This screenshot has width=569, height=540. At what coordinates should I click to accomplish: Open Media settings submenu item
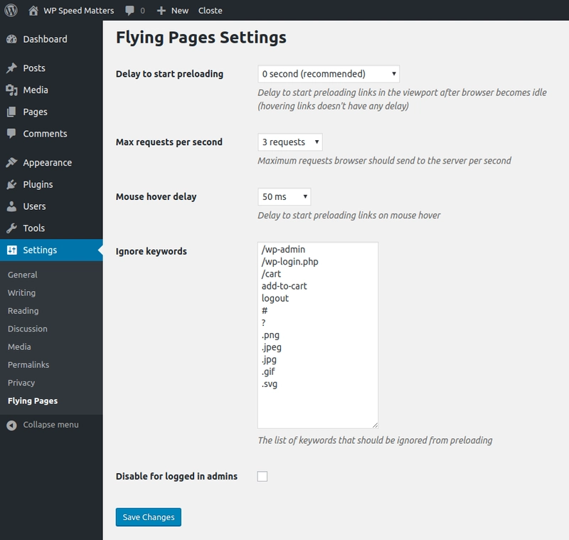click(x=19, y=346)
